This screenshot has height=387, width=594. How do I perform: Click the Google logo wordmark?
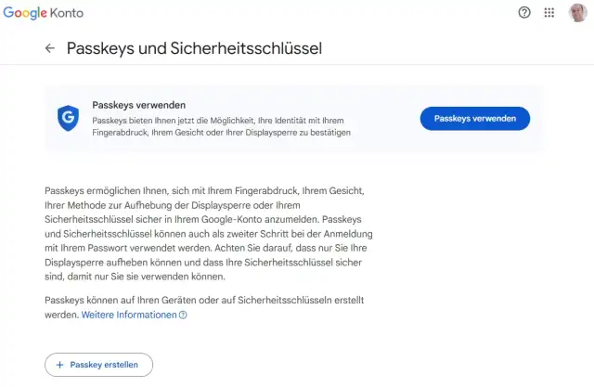coord(27,13)
